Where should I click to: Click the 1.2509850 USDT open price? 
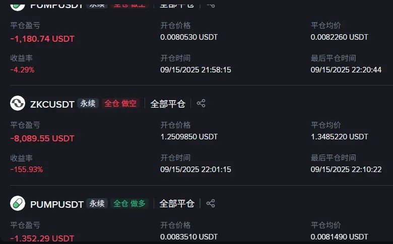click(189, 137)
